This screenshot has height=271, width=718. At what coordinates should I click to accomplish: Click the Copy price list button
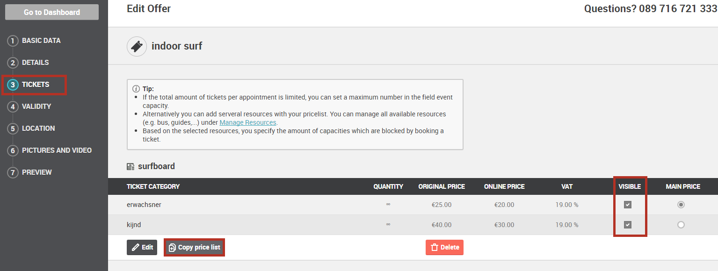[194, 247]
